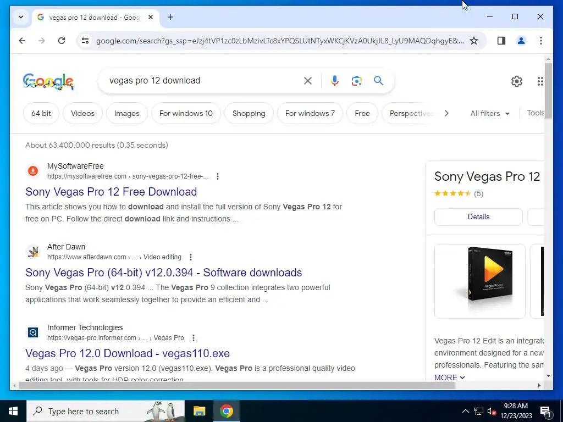Open the Windows notification center
The height and width of the screenshot is (422, 563).
546,411
